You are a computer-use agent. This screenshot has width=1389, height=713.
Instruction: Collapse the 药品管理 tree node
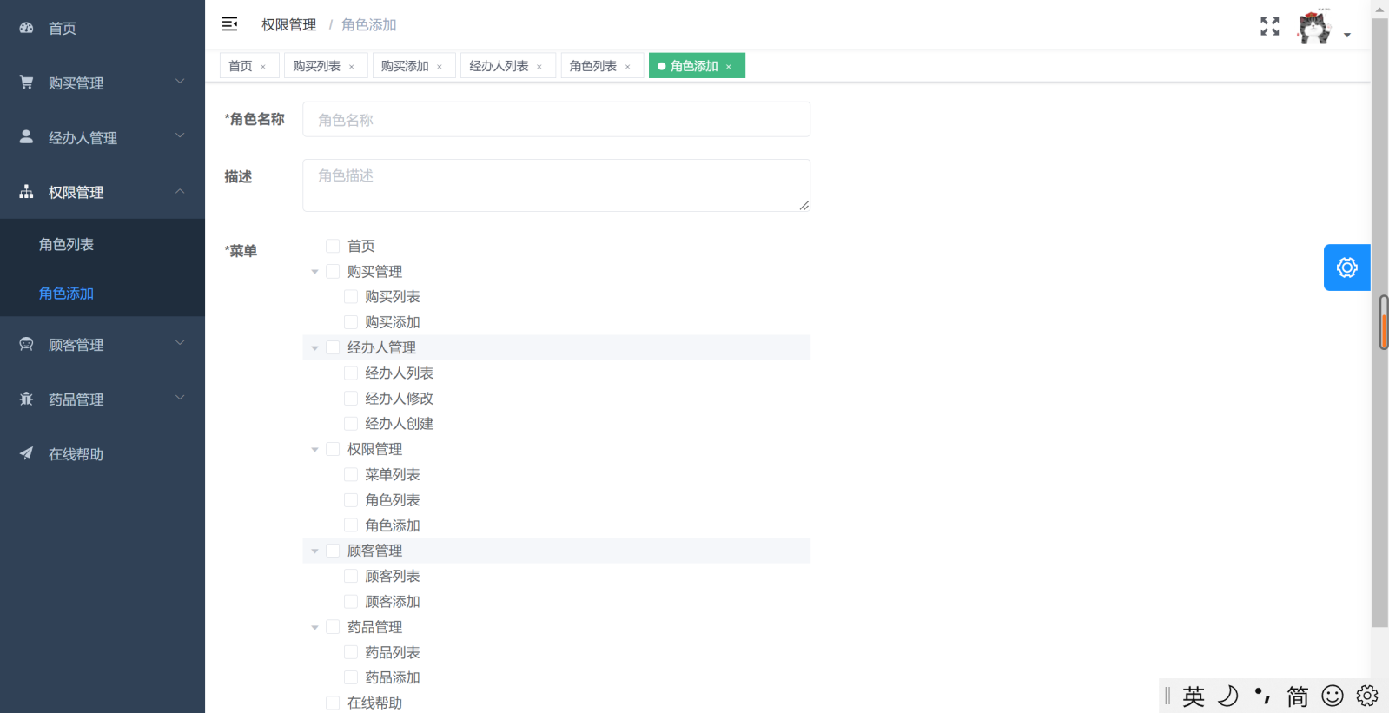pos(314,628)
